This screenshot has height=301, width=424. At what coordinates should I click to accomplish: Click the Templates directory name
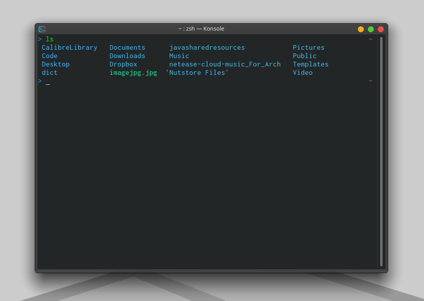311,64
